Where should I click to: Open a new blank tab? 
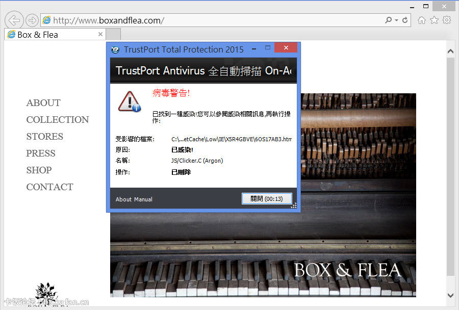point(113,35)
